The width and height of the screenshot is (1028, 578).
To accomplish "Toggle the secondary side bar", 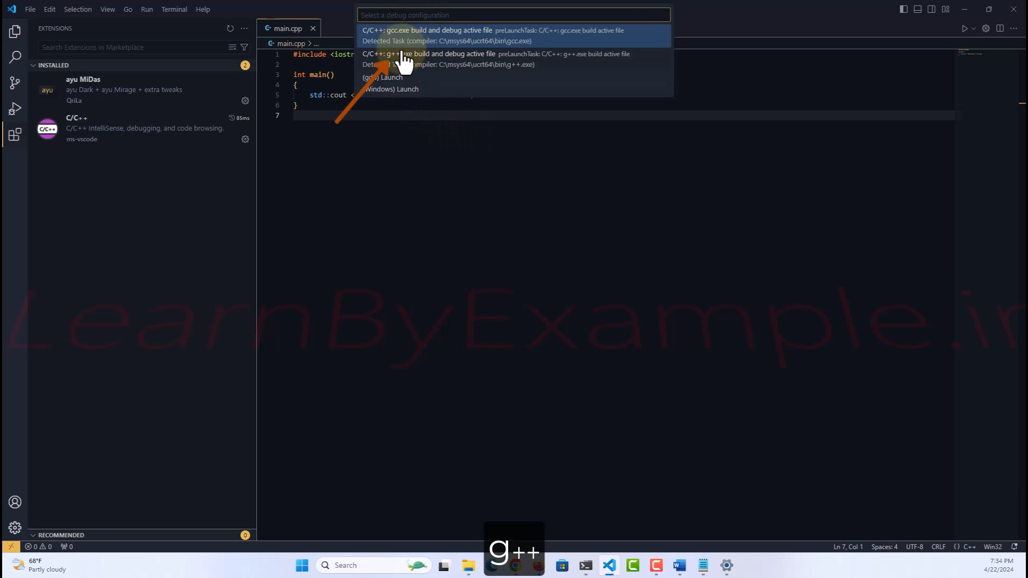I will pos(932,9).
